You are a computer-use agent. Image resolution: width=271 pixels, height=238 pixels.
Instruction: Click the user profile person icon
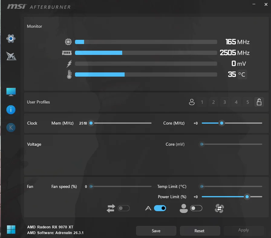click(x=192, y=102)
